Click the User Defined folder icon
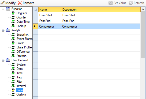This screenshot has width=146, height=99. (8, 60)
